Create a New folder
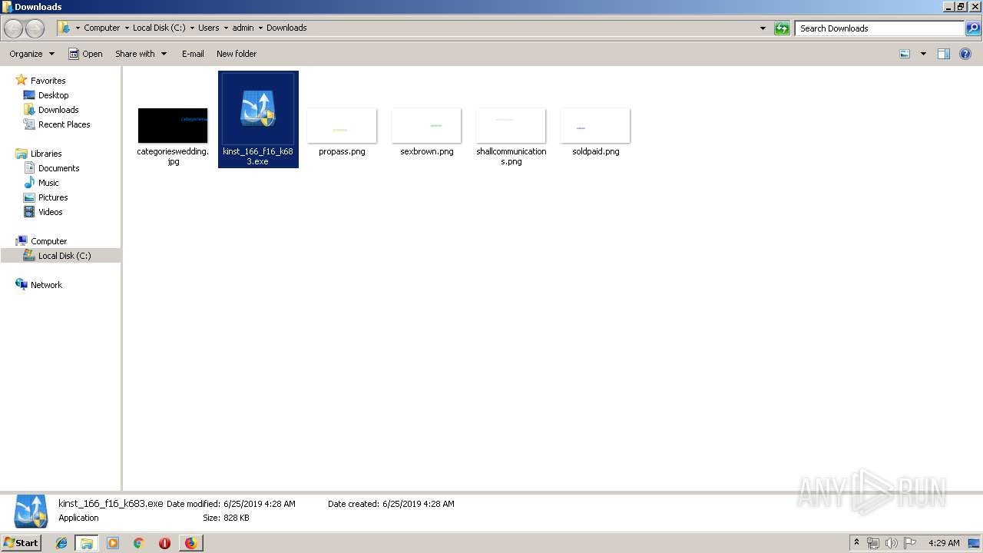The height and width of the screenshot is (553, 983). tap(237, 54)
